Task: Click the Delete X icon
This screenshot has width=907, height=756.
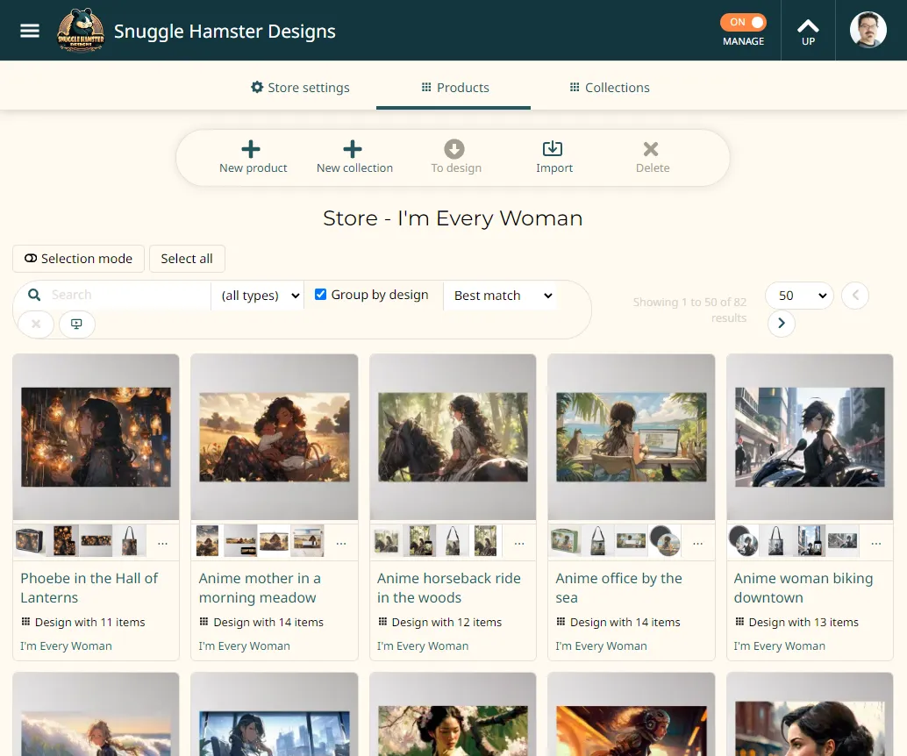Action: click(651, 149)
